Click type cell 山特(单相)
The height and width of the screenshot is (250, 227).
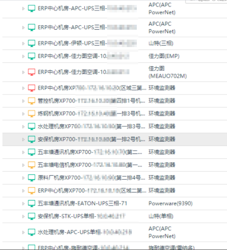click(161, 216)
